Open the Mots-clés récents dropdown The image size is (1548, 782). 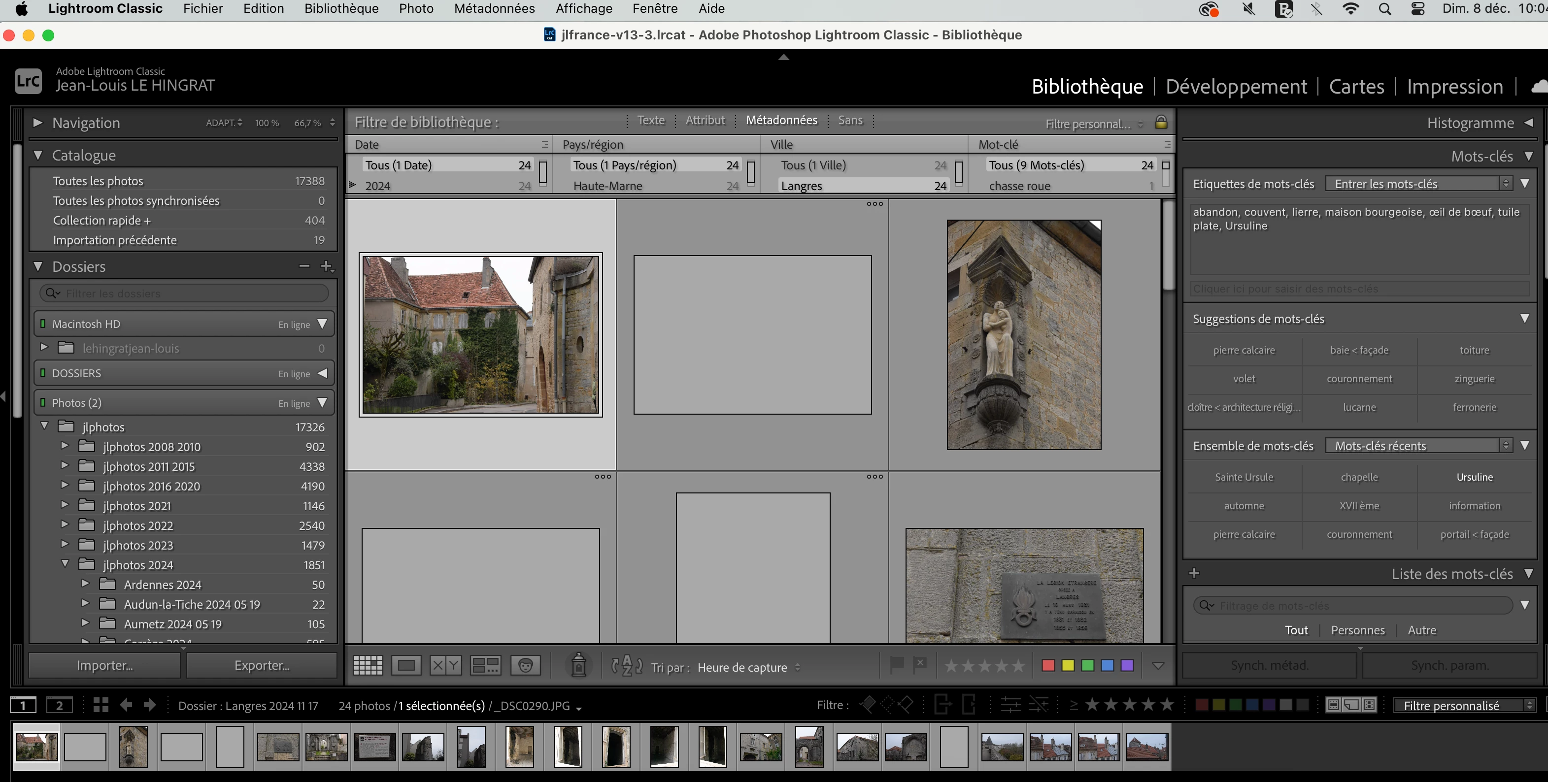tap(1417, 446)
